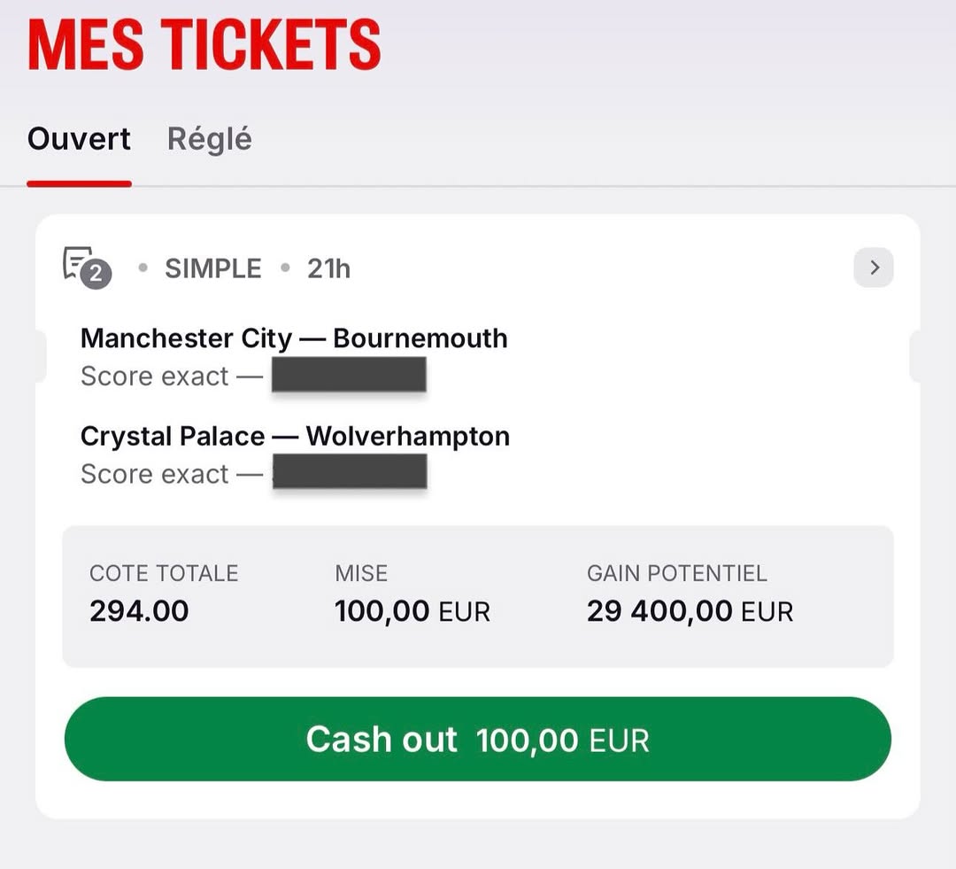The image size is (956, 869).
Task: Click the hidden score for Crystal Palace game
Action: pos(350,472)
